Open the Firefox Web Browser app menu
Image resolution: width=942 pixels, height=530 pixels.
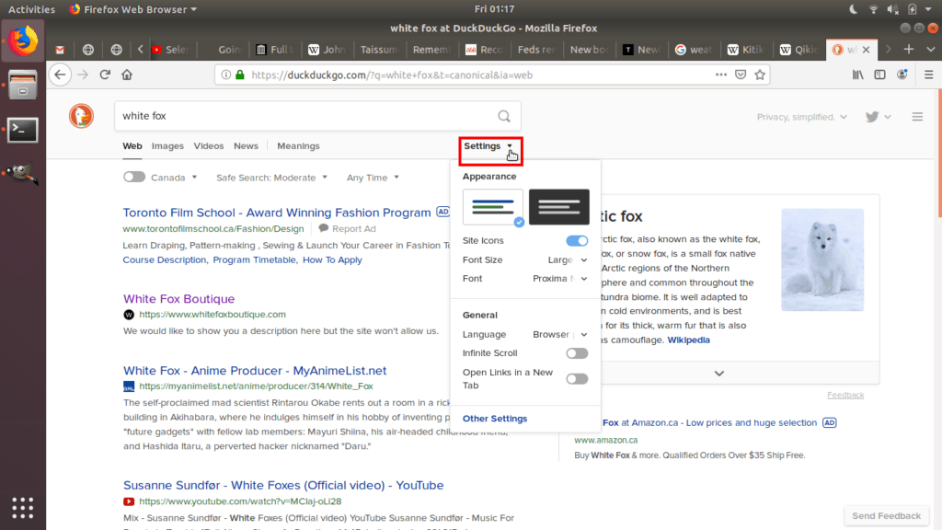coord(133,9)
